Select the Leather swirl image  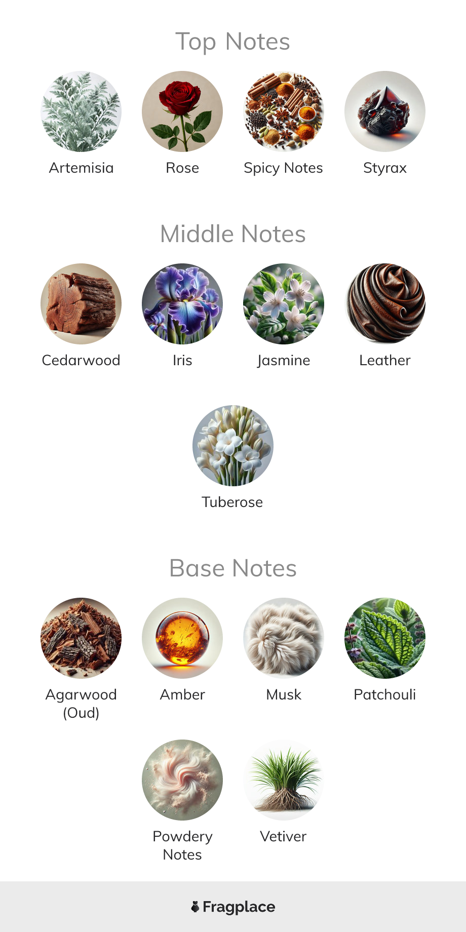[385, 304]
